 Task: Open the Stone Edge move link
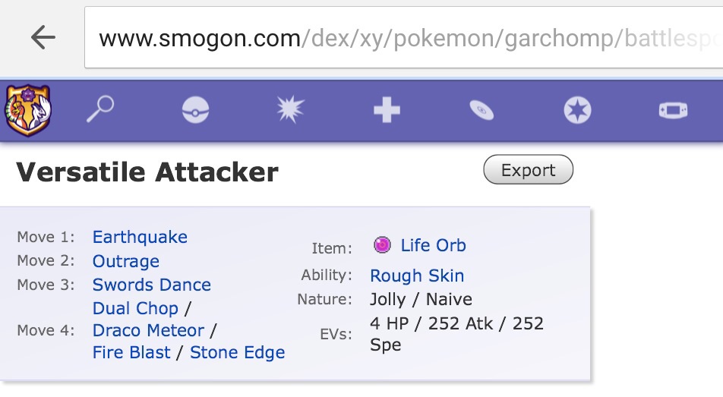(237, 352)
